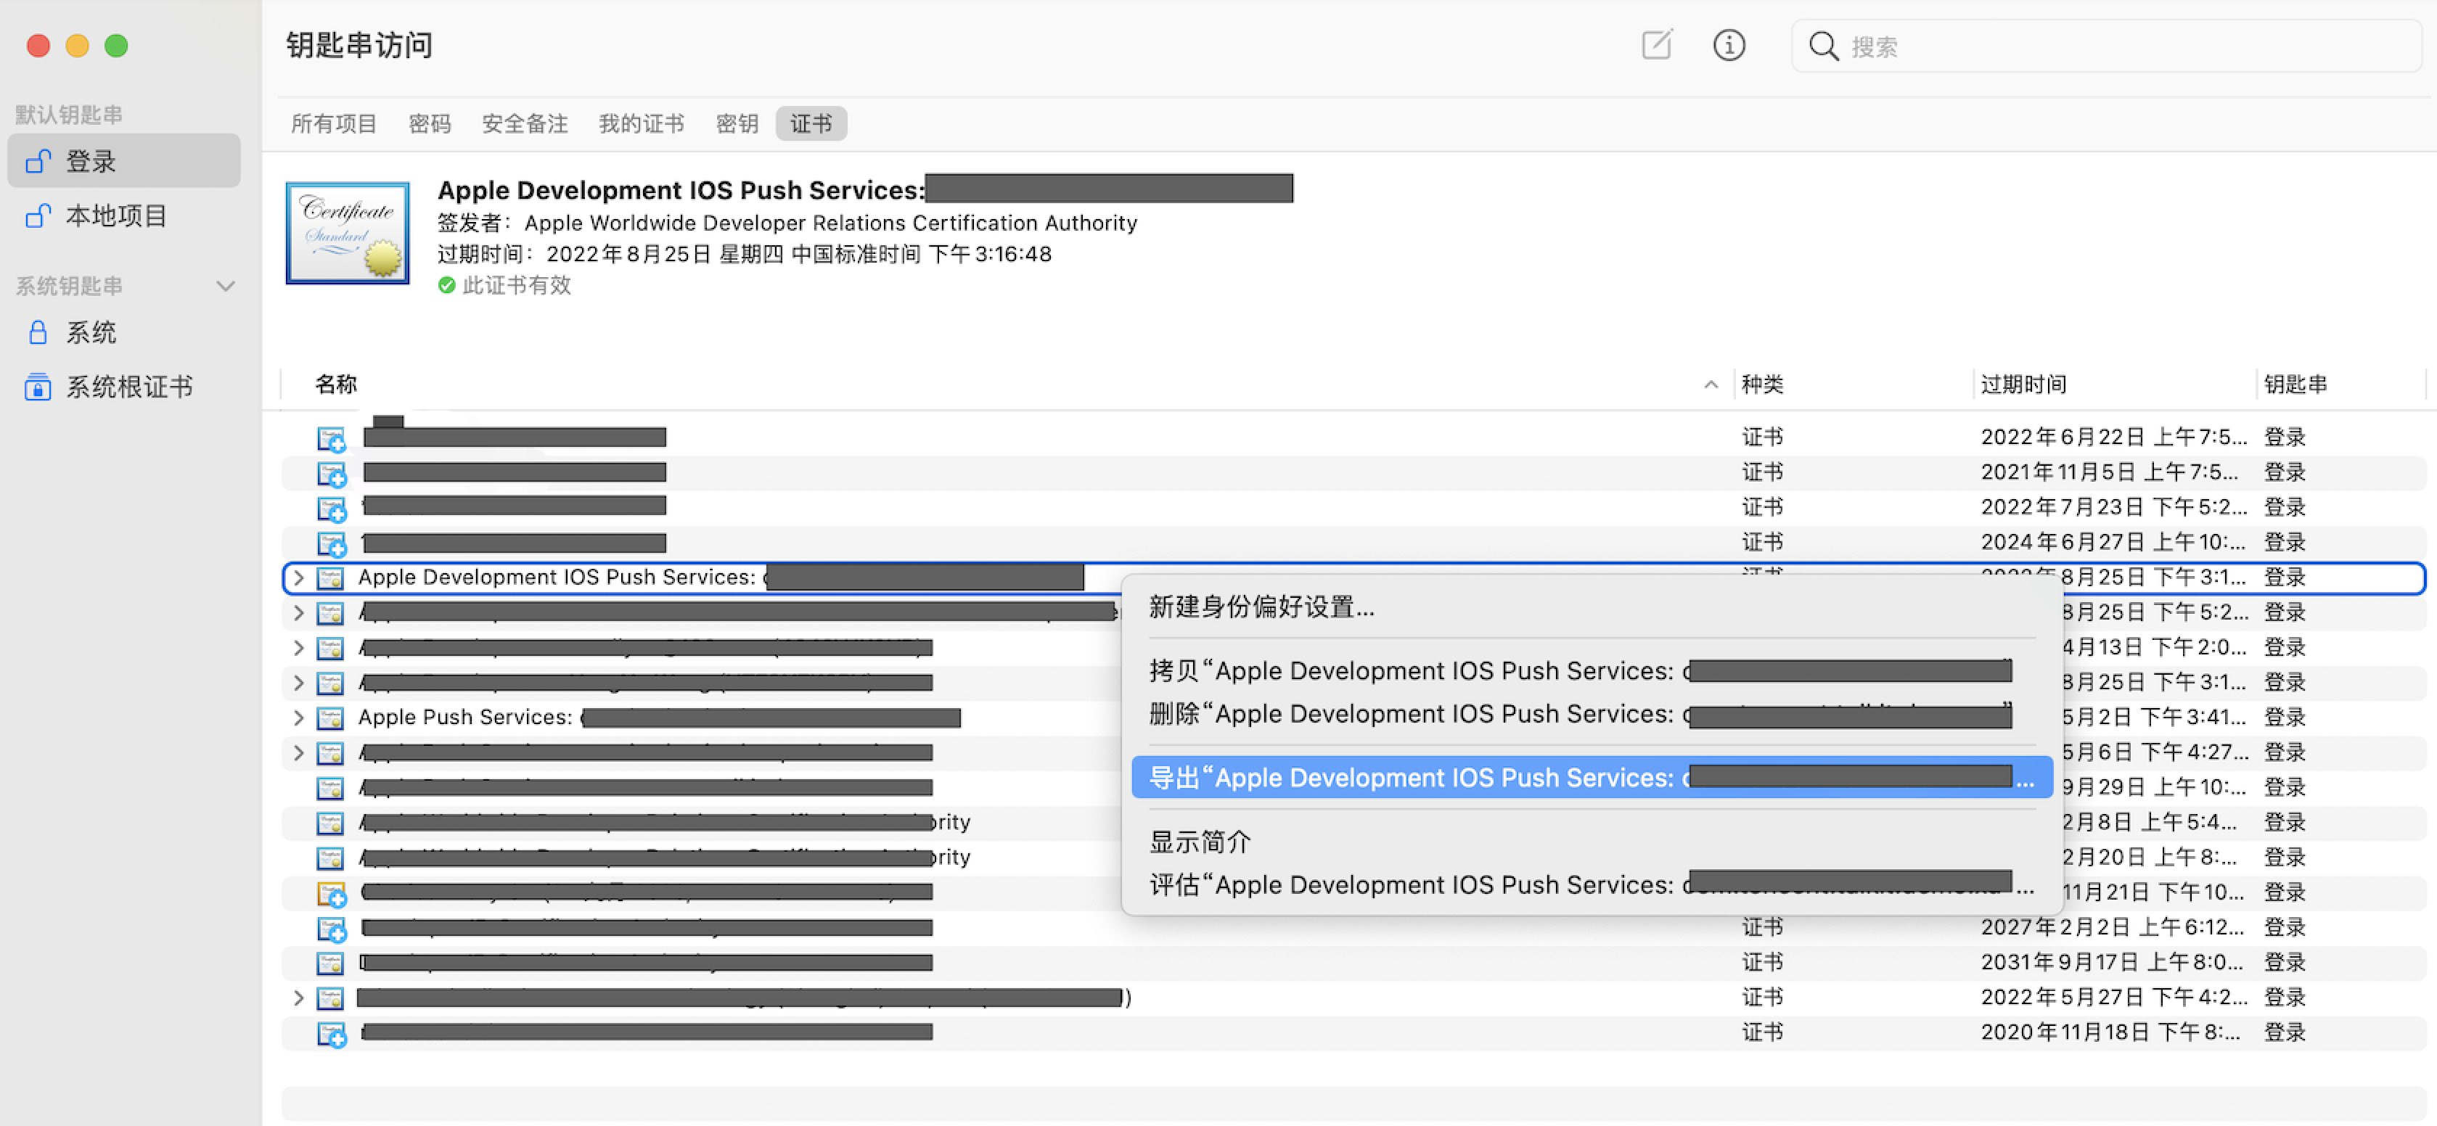Expand the Apple Push Services certificate row

298,718
